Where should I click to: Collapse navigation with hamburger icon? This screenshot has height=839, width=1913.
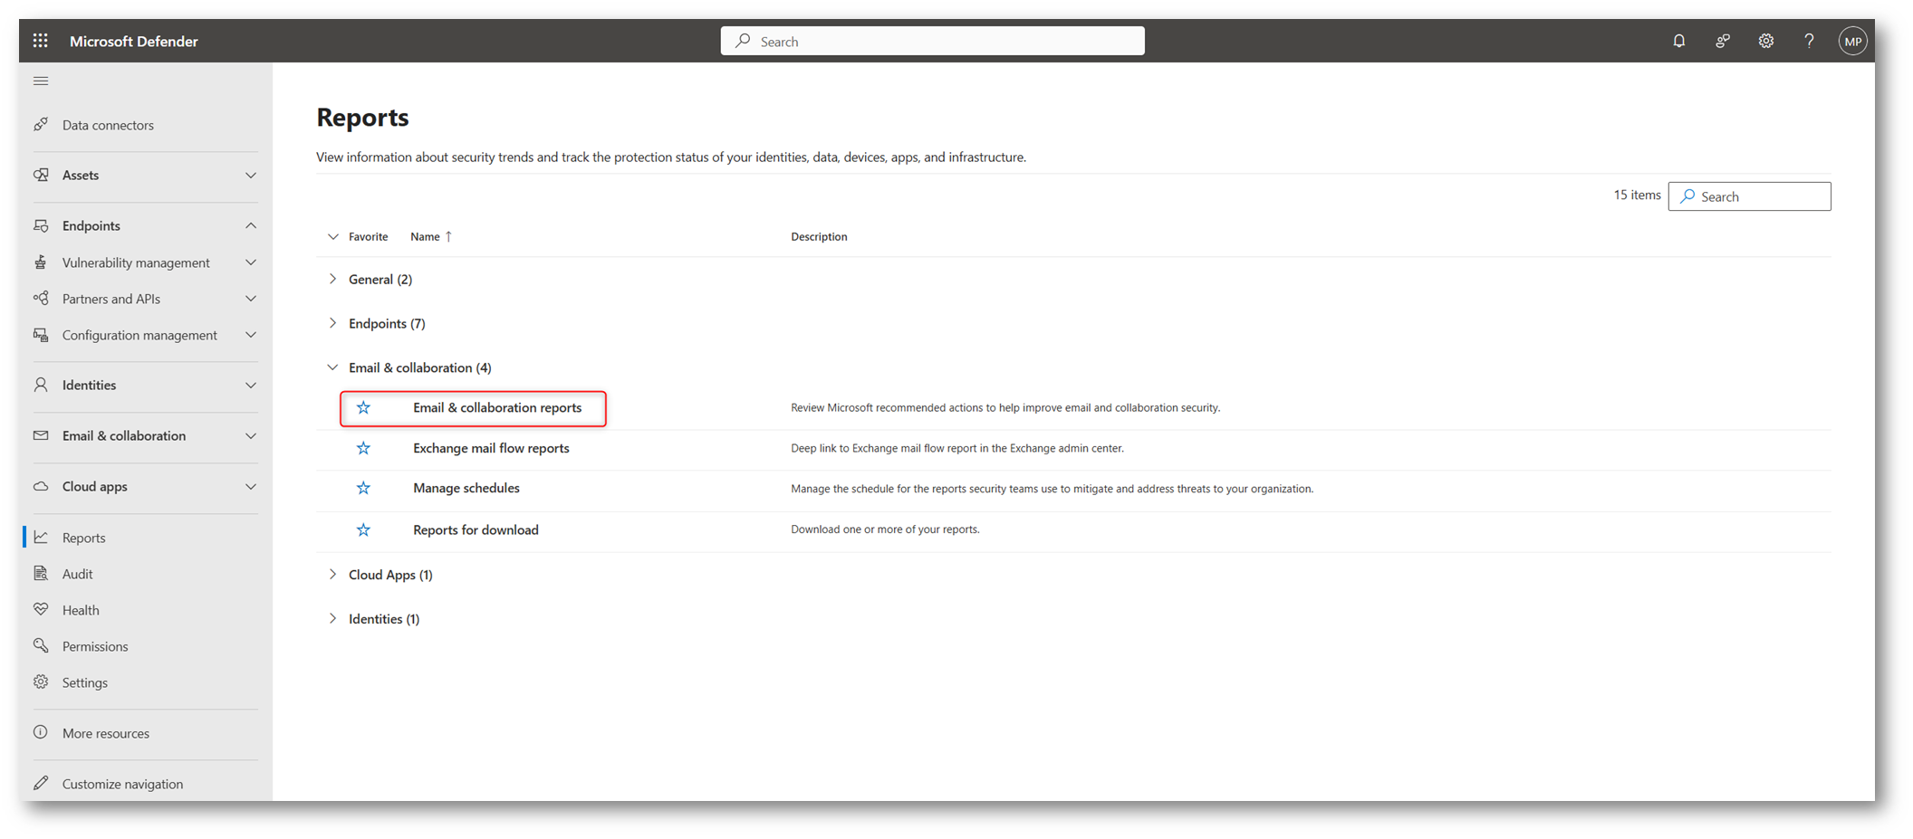[41, 81]
